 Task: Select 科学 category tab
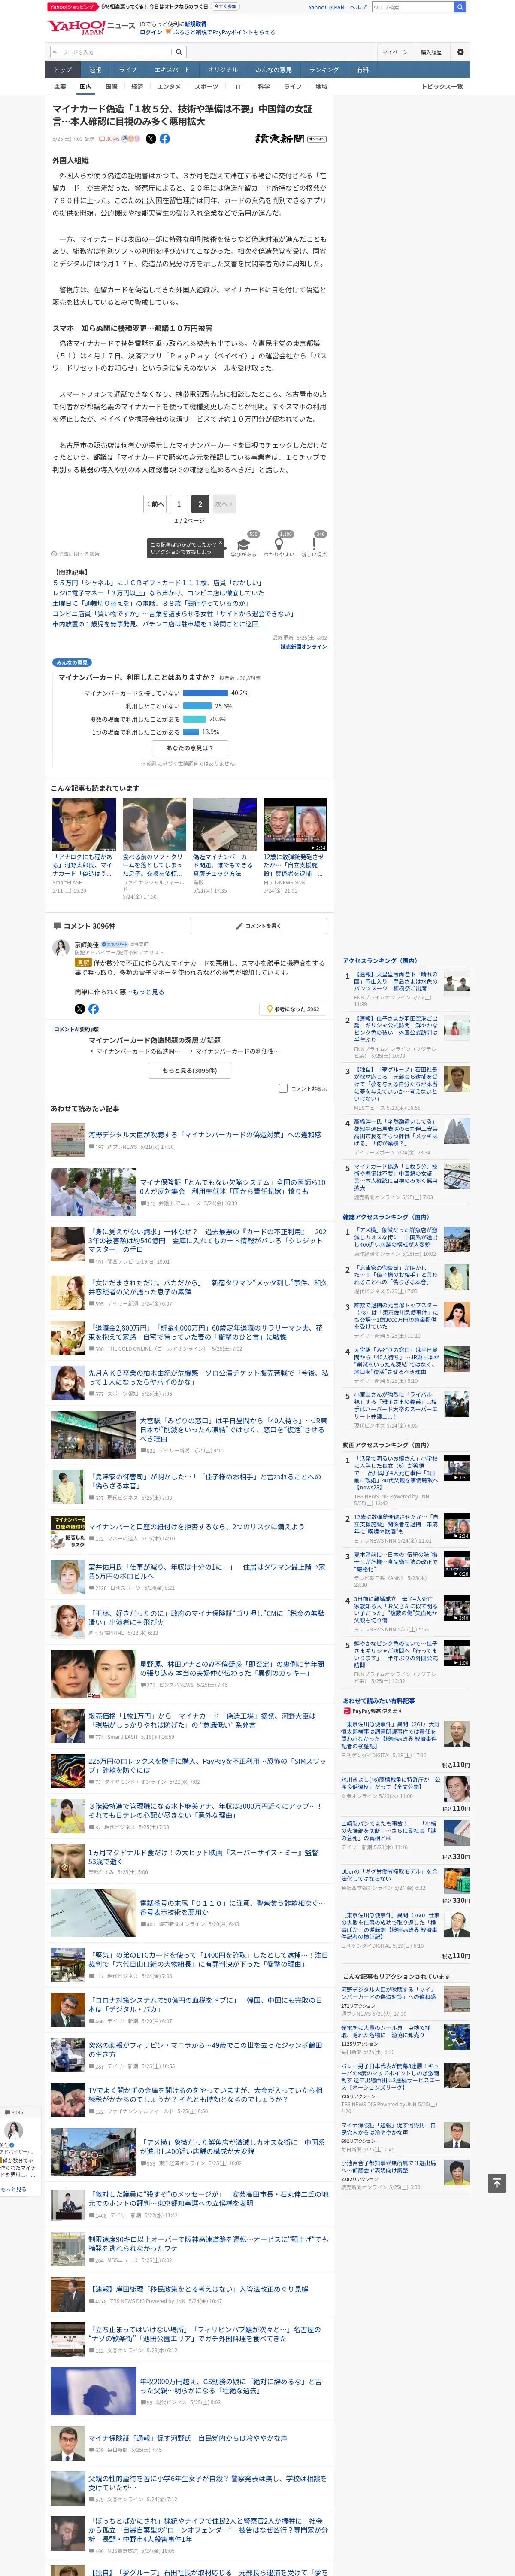point(264,87)
